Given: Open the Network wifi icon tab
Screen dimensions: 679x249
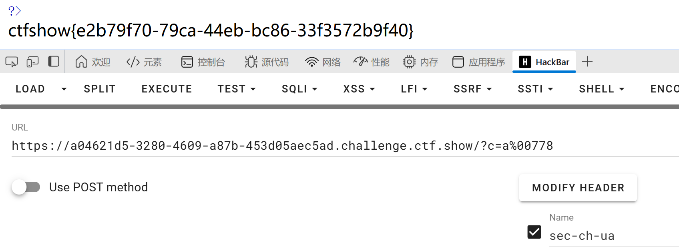Looking at the screenshot, I should (x=323, y=62).
